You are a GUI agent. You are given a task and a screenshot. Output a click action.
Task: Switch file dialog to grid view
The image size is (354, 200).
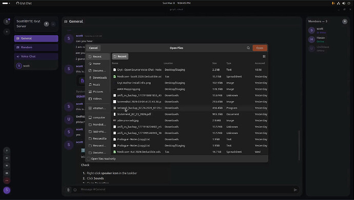[264, 57]
